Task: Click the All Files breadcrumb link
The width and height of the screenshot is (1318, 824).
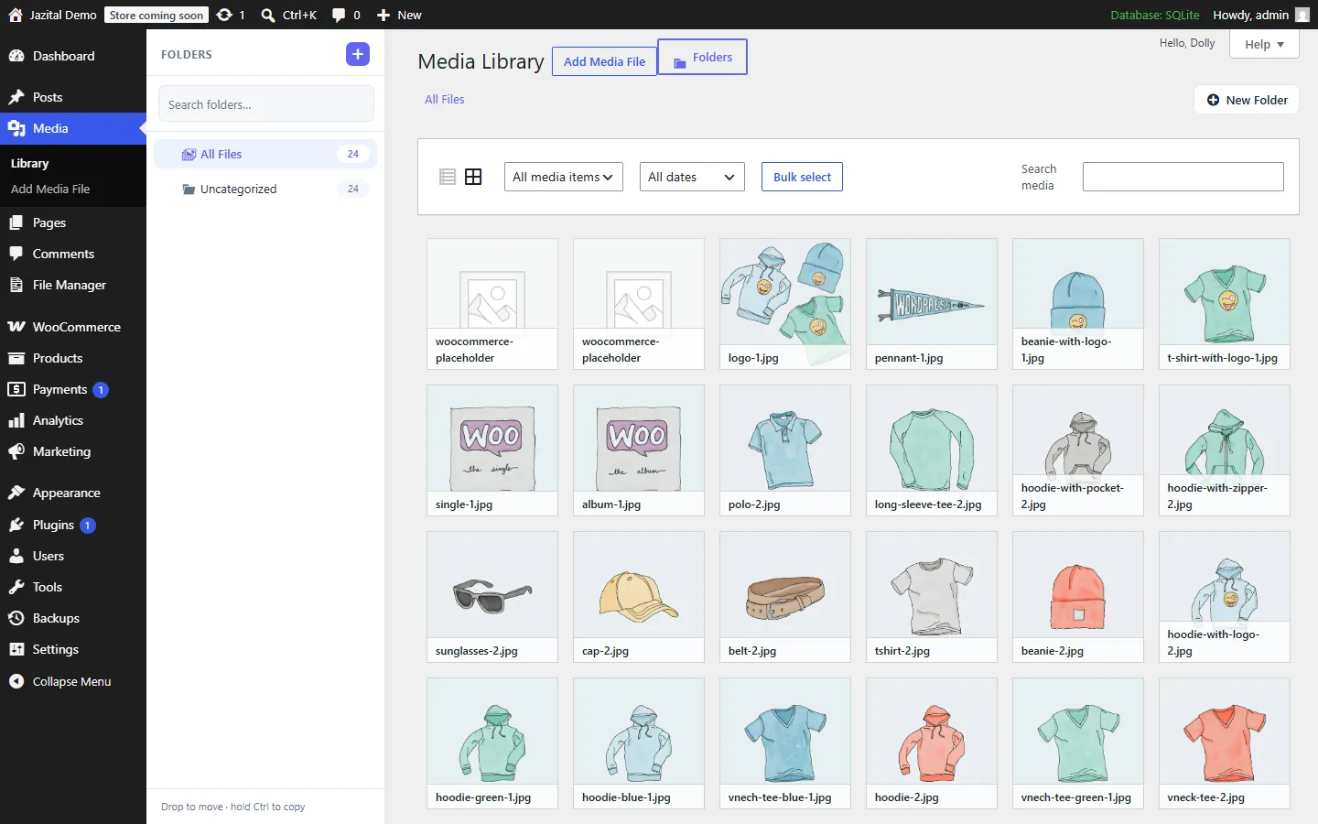Action: click(x=445, y=99)
